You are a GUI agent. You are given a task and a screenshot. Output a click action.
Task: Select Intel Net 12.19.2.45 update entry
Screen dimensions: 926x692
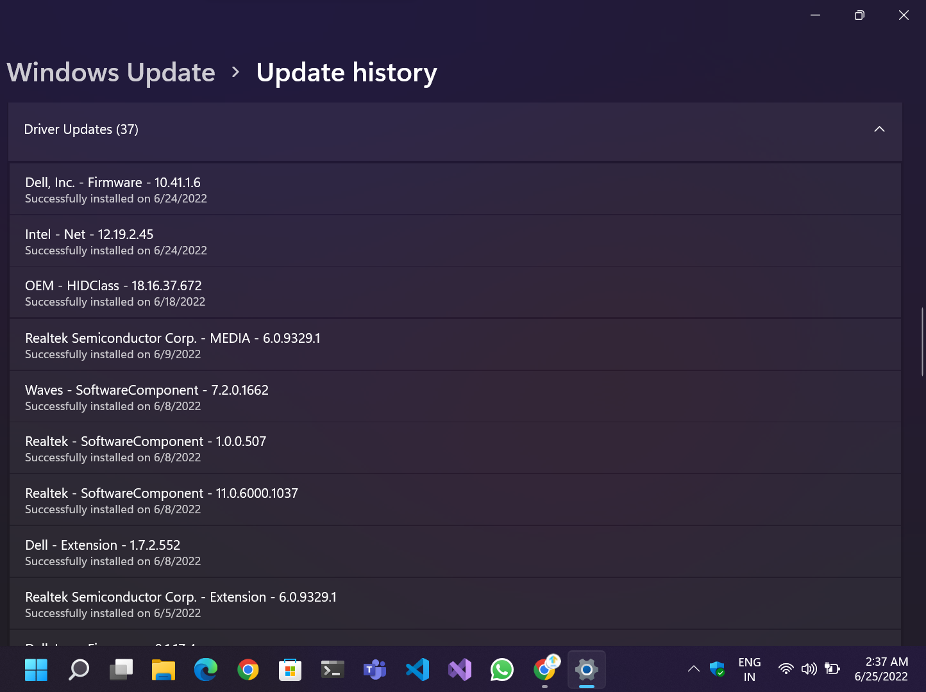455,241
